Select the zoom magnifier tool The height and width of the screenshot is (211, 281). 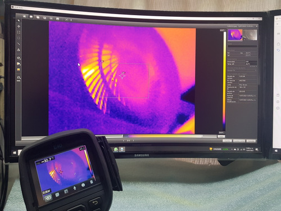pyautogui.click(x=19, y=77)
